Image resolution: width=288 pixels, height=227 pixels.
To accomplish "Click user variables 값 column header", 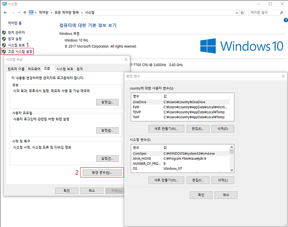I will (196, 96).
